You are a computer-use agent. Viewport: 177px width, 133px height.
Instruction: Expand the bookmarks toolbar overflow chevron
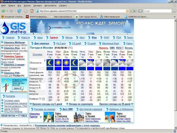175,17
